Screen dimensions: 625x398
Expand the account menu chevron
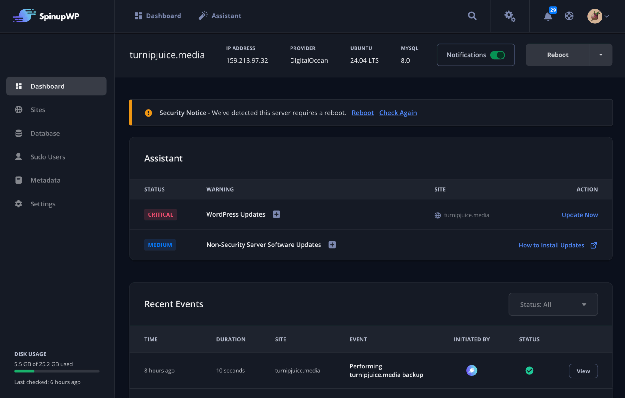click(607, 16)
